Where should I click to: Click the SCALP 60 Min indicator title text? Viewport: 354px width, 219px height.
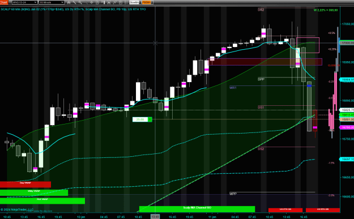(73, 9)
